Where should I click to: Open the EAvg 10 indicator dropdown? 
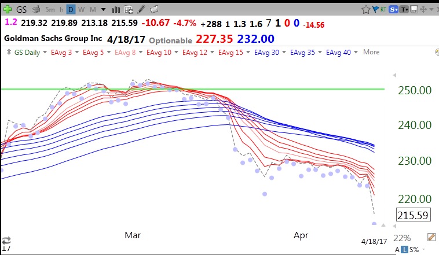177,52
